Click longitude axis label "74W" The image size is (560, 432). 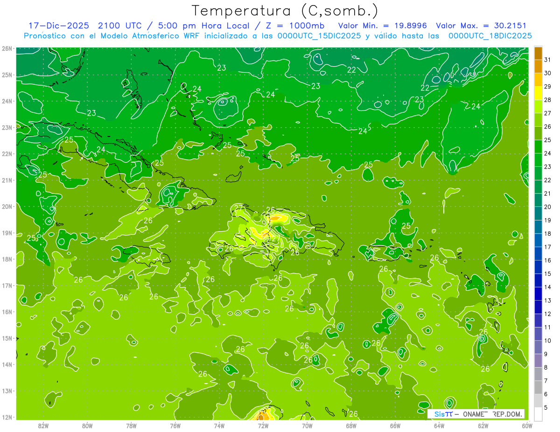coord(219,425)
